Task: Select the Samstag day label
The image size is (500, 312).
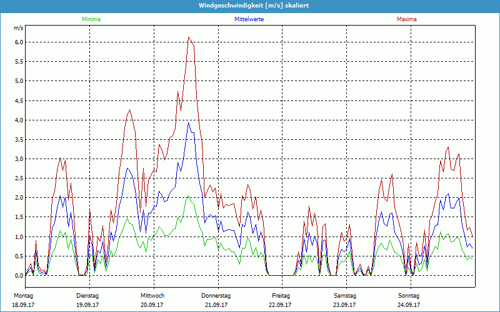Action: pyautogui.click(x=346, y=295)
